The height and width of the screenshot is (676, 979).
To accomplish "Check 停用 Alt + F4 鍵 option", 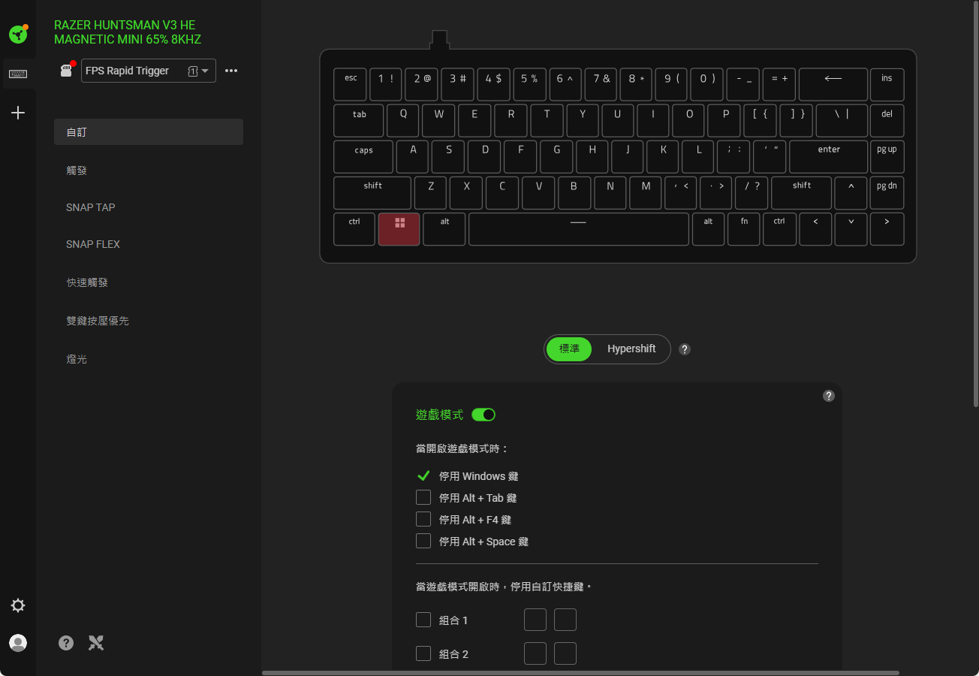I will [x=423, y=519].
